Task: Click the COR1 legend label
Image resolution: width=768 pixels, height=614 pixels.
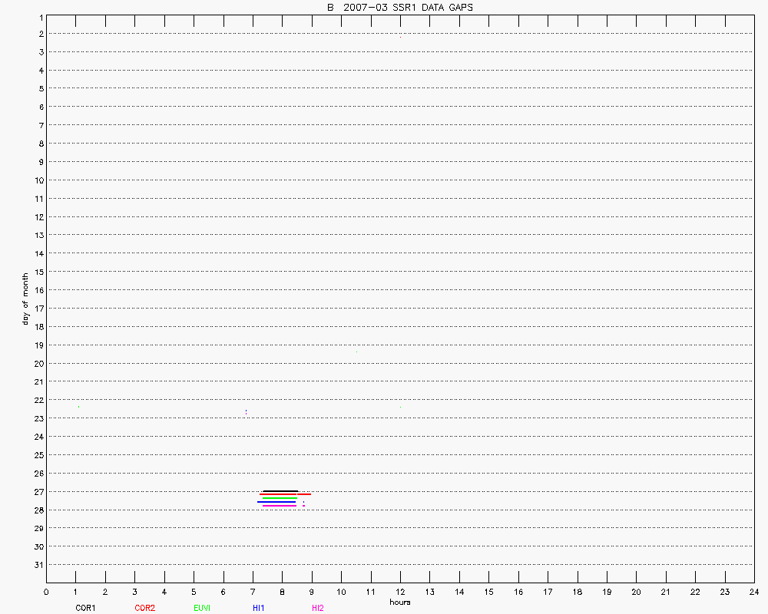Action: [85, 608]
